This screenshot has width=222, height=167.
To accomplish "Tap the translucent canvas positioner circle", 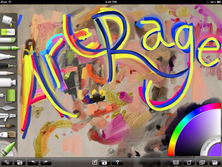I will pos(111,151).
